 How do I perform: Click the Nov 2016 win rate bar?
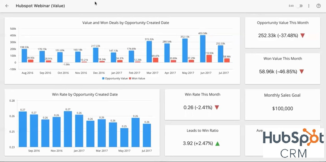coord(57,132)
